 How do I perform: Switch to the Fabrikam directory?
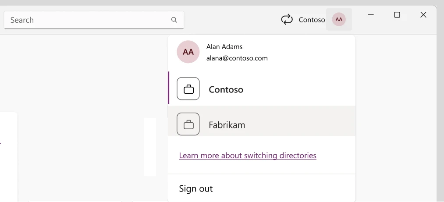tap(227, 125)
